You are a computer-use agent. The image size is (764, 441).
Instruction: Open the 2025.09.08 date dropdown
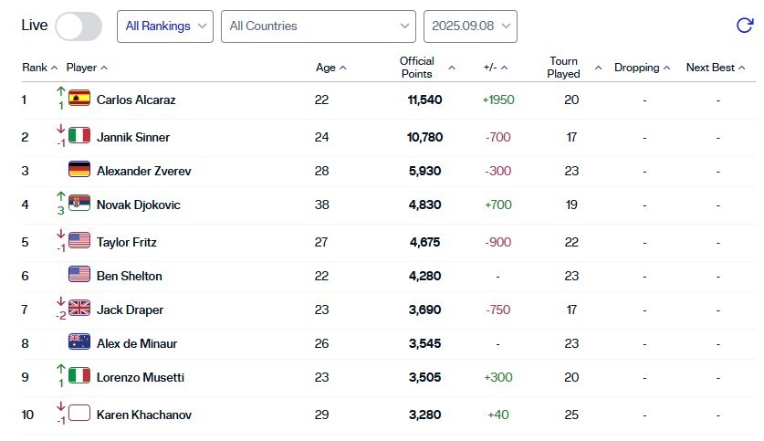(x=470, y=26)
